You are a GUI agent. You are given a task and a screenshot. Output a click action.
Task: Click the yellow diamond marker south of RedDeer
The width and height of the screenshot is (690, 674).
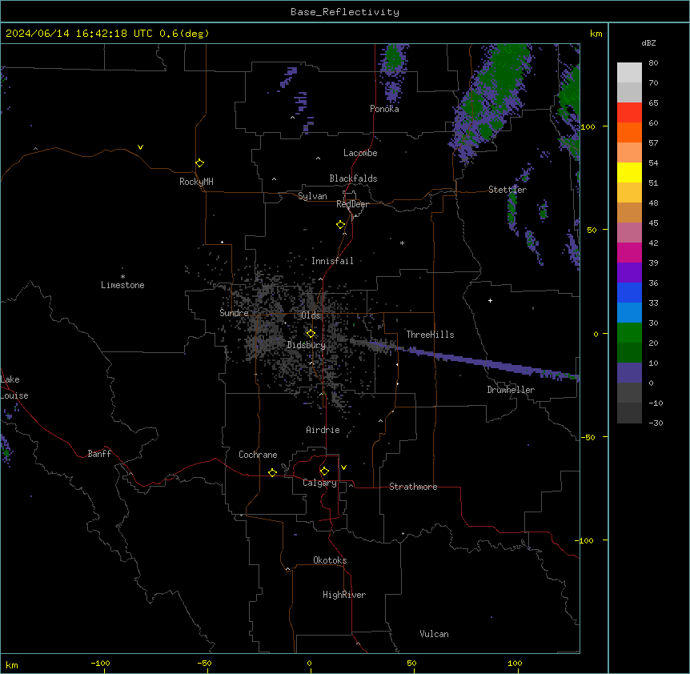pyautogui.click(x=340, y=225)
